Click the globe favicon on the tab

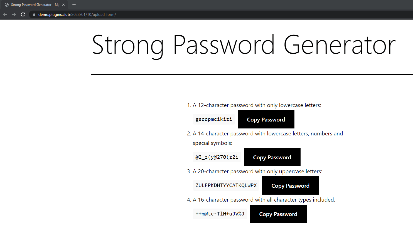click(7, 5)
